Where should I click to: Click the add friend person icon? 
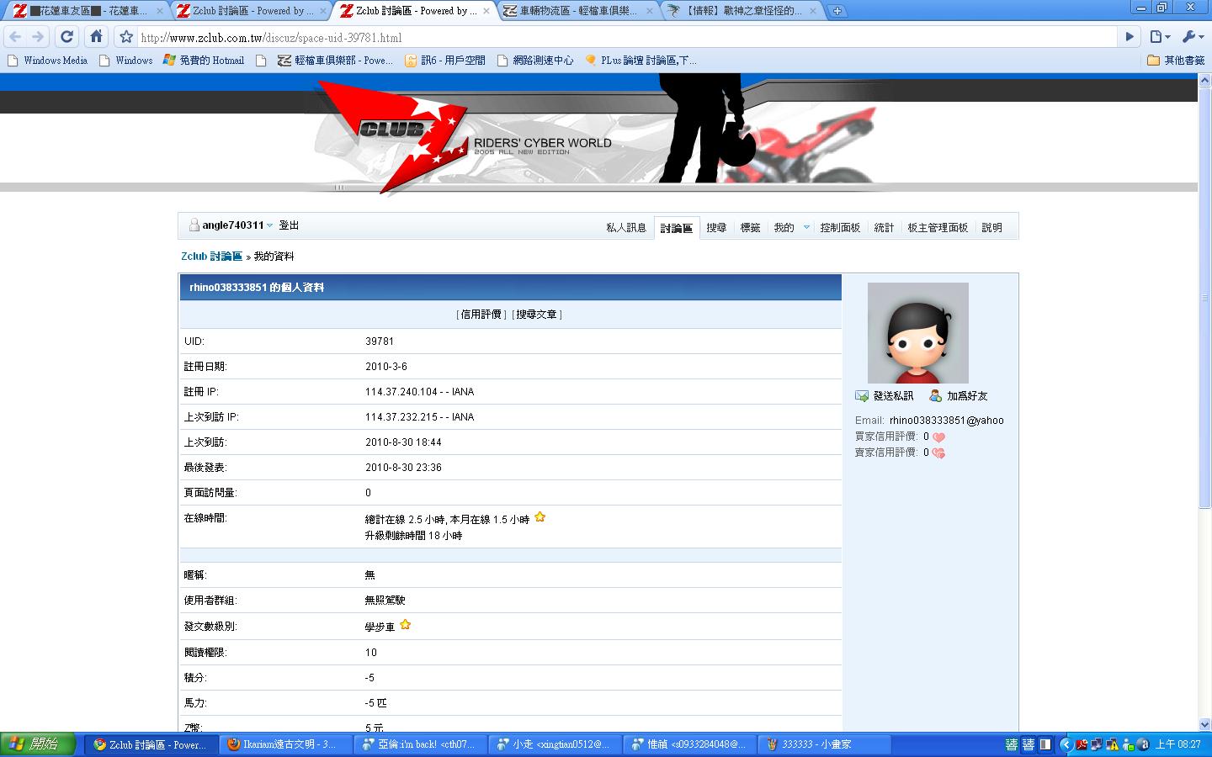pyautogui.click(x=935, y=395)
